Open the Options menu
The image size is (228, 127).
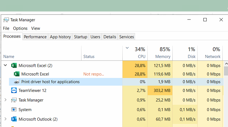tap(20, 28)
